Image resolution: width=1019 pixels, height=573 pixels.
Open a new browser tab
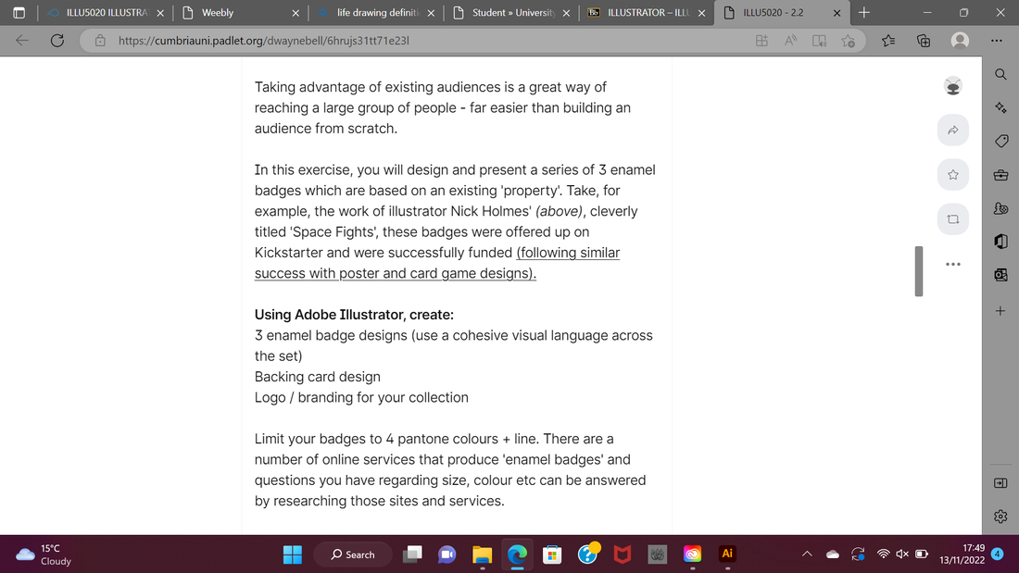863,12
